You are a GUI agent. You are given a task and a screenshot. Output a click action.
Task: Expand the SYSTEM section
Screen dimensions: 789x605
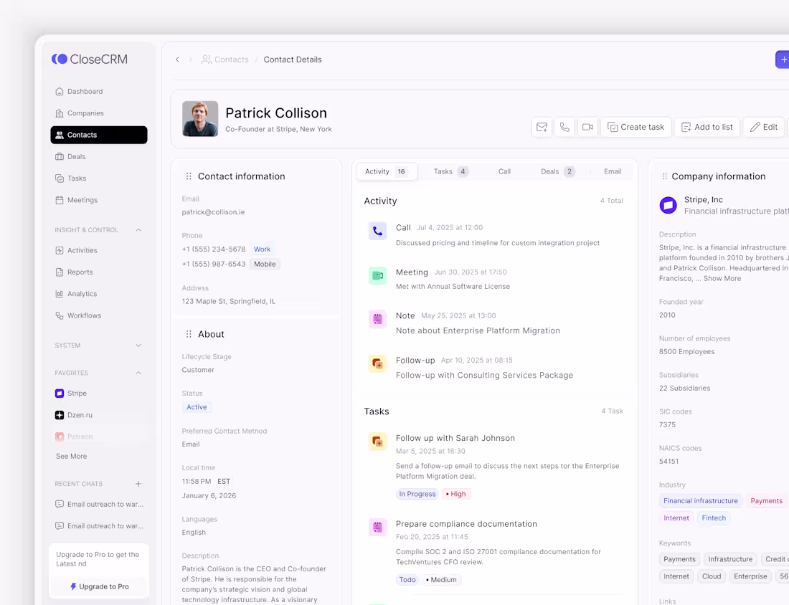click(138, 345)
